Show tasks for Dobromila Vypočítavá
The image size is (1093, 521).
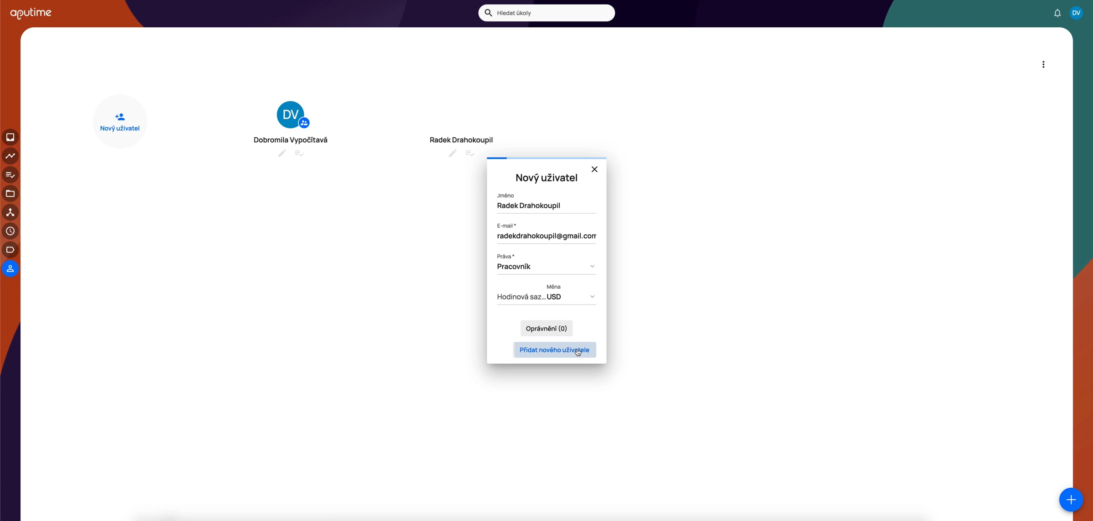click(x=299, y=153)
